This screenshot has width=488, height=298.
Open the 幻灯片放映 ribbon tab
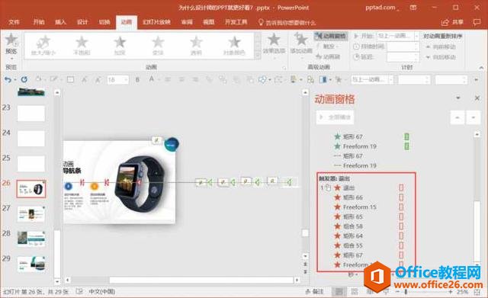point(156,22)
